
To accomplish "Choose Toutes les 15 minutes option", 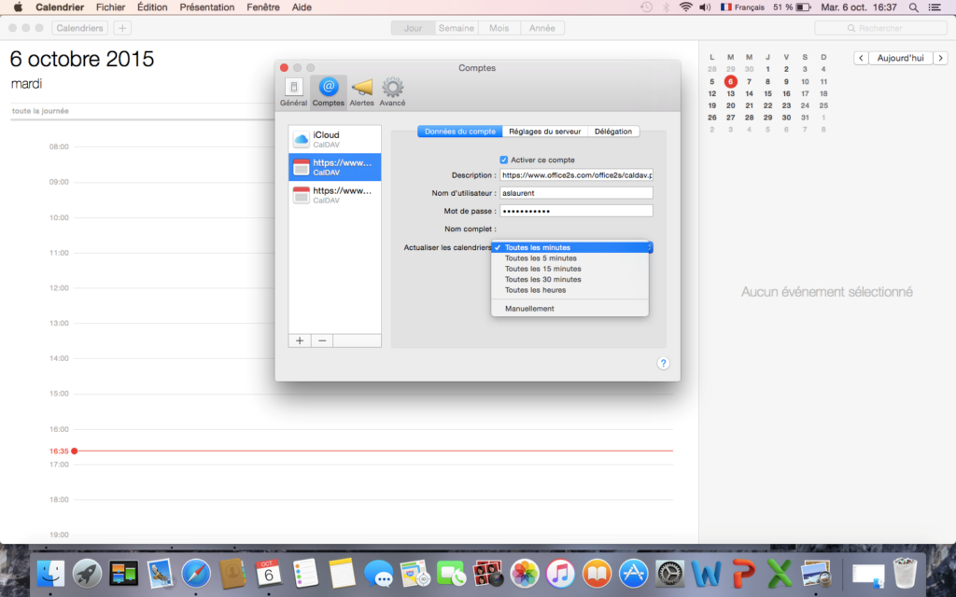I will coord(542,269).
